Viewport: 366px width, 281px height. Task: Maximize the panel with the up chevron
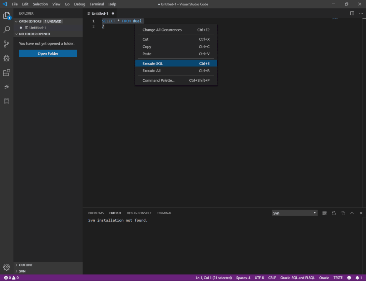tap(352, 213)
